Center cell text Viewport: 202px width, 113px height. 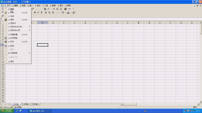(x=49, y=12)
